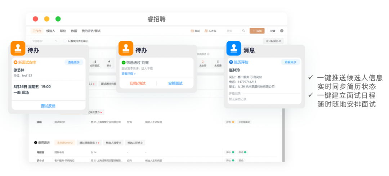389x176 pixels.
Task: Enable 只看我负责的简历 checkbox
Action: click(65, 41)
